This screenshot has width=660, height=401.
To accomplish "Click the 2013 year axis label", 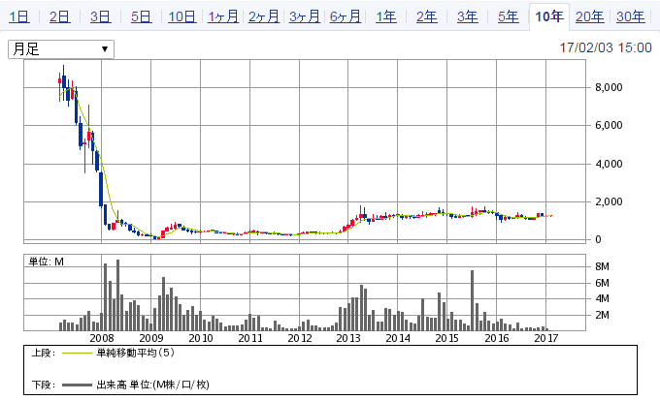I will point(348,338).
